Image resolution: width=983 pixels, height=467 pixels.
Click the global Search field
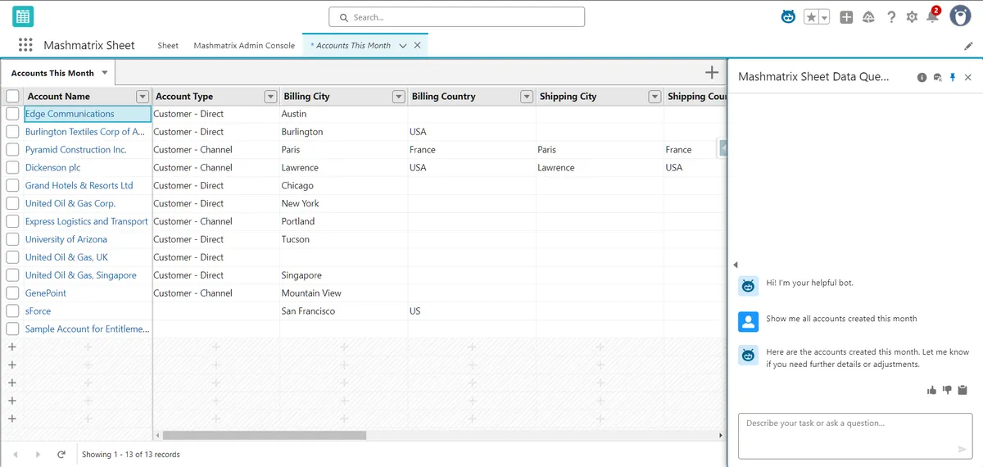[456, 16]
